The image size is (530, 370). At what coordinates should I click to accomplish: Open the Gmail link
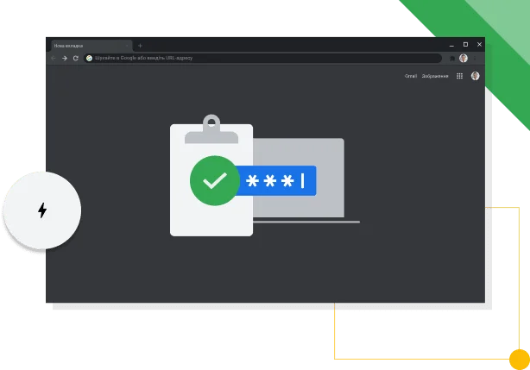click(x=411, y=76)
